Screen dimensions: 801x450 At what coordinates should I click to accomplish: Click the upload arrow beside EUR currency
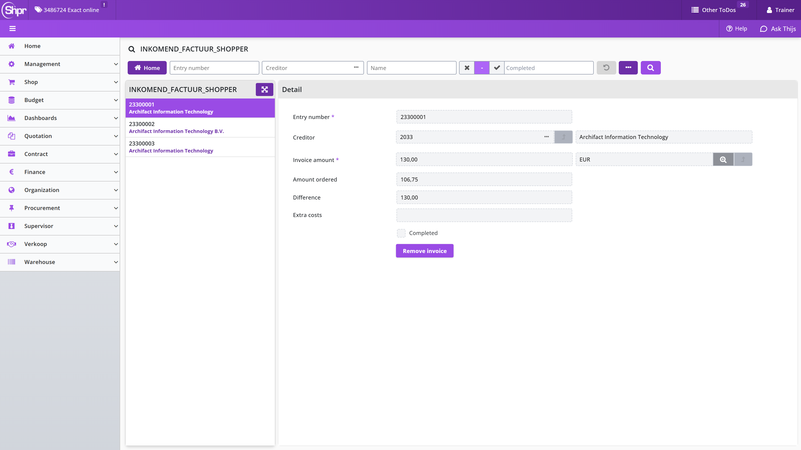tap(743, 159)
